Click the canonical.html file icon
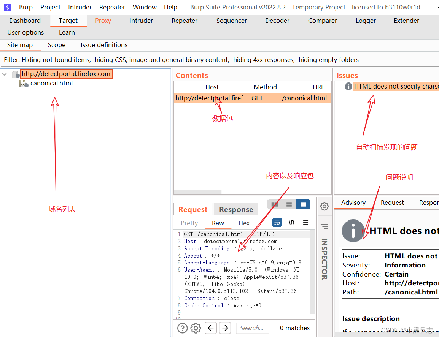 (24, 84)
